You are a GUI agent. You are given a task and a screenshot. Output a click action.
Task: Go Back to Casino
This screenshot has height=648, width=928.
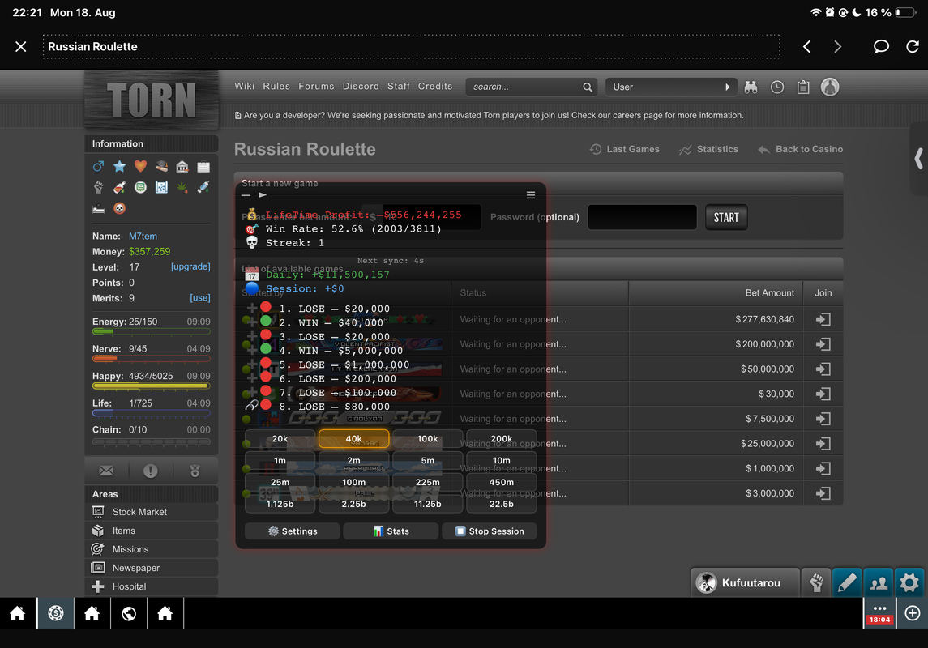[800, 150]
